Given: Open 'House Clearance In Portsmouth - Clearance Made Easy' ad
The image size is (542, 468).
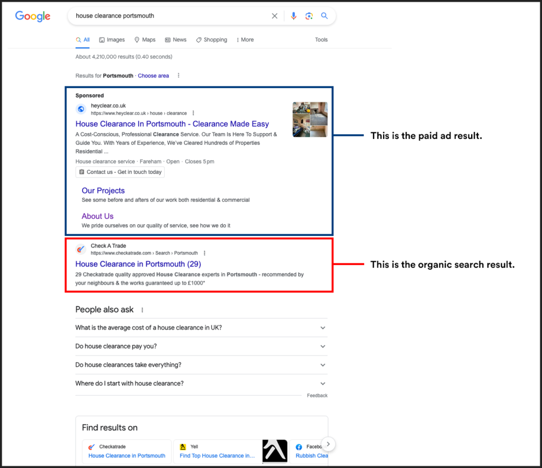Looking at the screenshot, I should 172,124.
